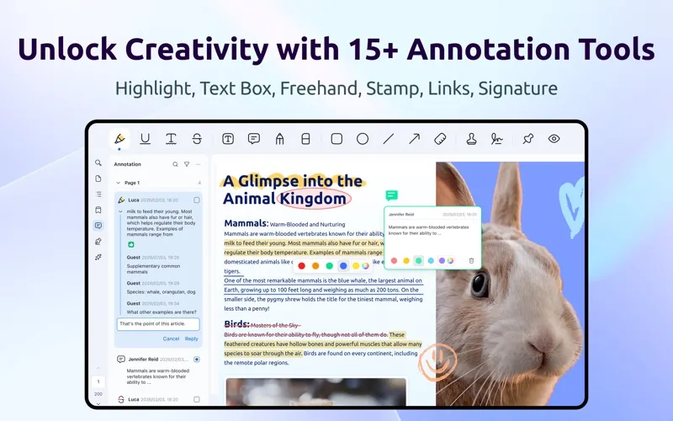Select the squiggly underline text tool

(171, 139)
